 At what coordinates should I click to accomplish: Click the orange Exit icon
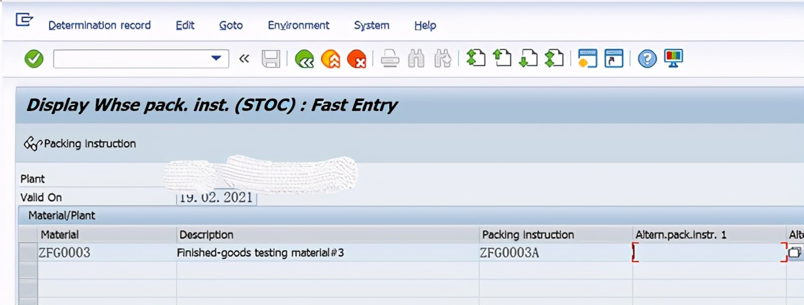click(331, 59)
